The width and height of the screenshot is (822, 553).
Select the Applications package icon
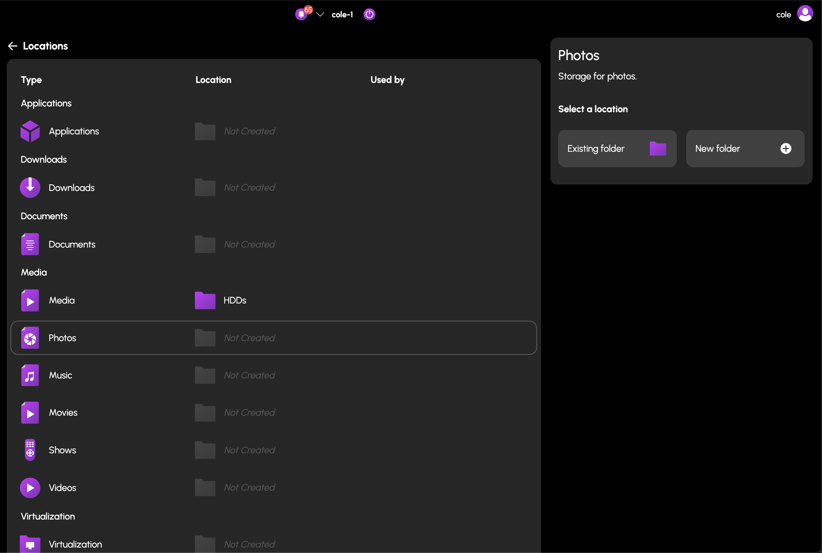(x=30, y=131)
